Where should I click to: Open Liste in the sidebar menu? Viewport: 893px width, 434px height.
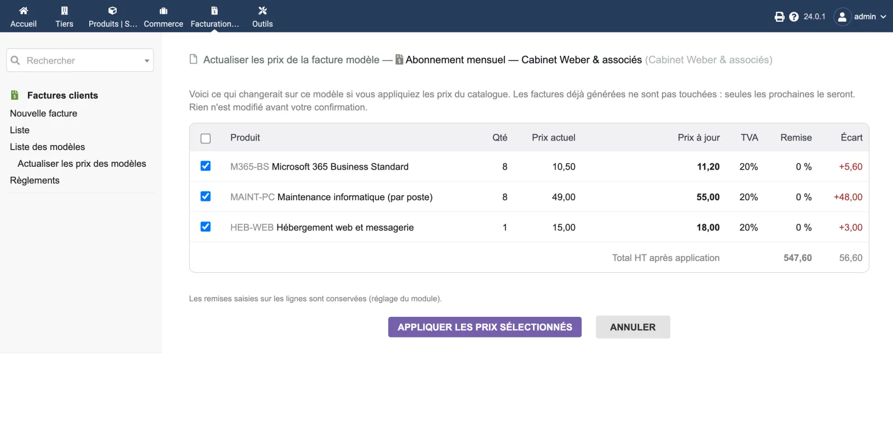[x=20, y=130]
